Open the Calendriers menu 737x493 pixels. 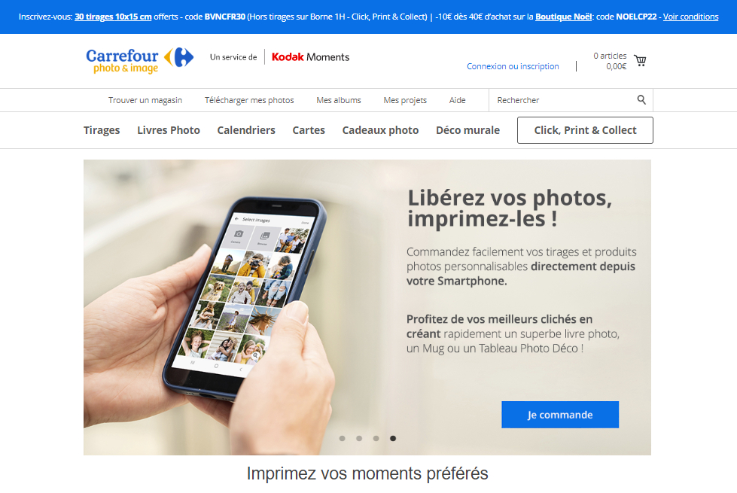coord(246,130)
